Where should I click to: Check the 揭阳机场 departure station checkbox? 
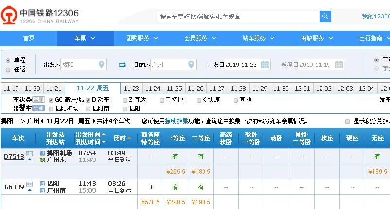pyautogui.click(x=51, y=109)
